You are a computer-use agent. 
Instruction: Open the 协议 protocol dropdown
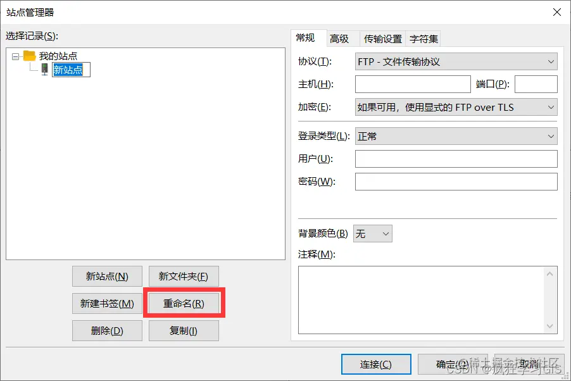456,61
